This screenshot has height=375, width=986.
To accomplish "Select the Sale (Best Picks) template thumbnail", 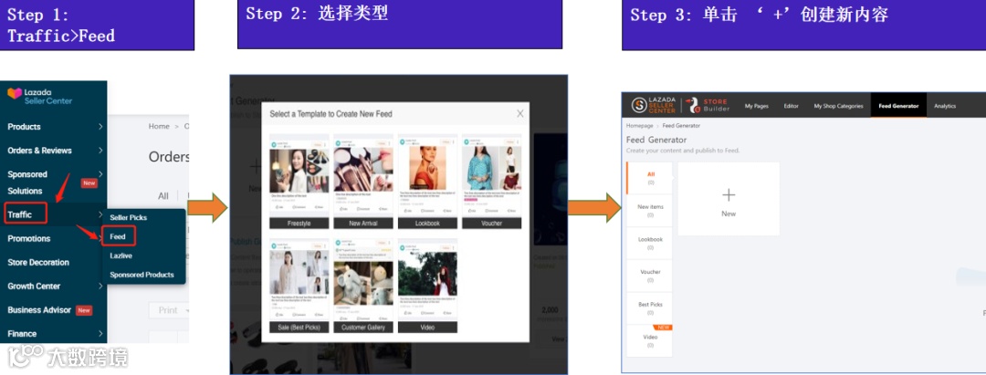I will (299, 279).
